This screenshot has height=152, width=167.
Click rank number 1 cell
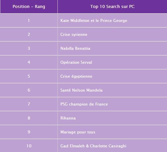29,21
